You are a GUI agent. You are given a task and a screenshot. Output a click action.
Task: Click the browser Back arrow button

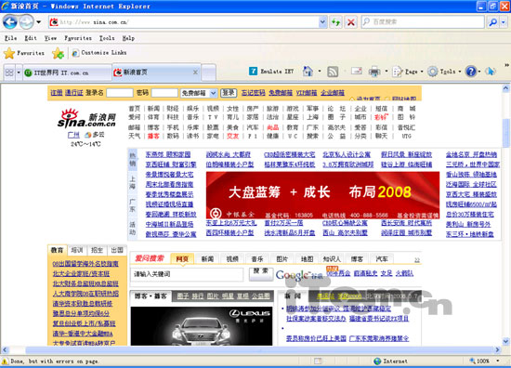(x=10, y=22)
